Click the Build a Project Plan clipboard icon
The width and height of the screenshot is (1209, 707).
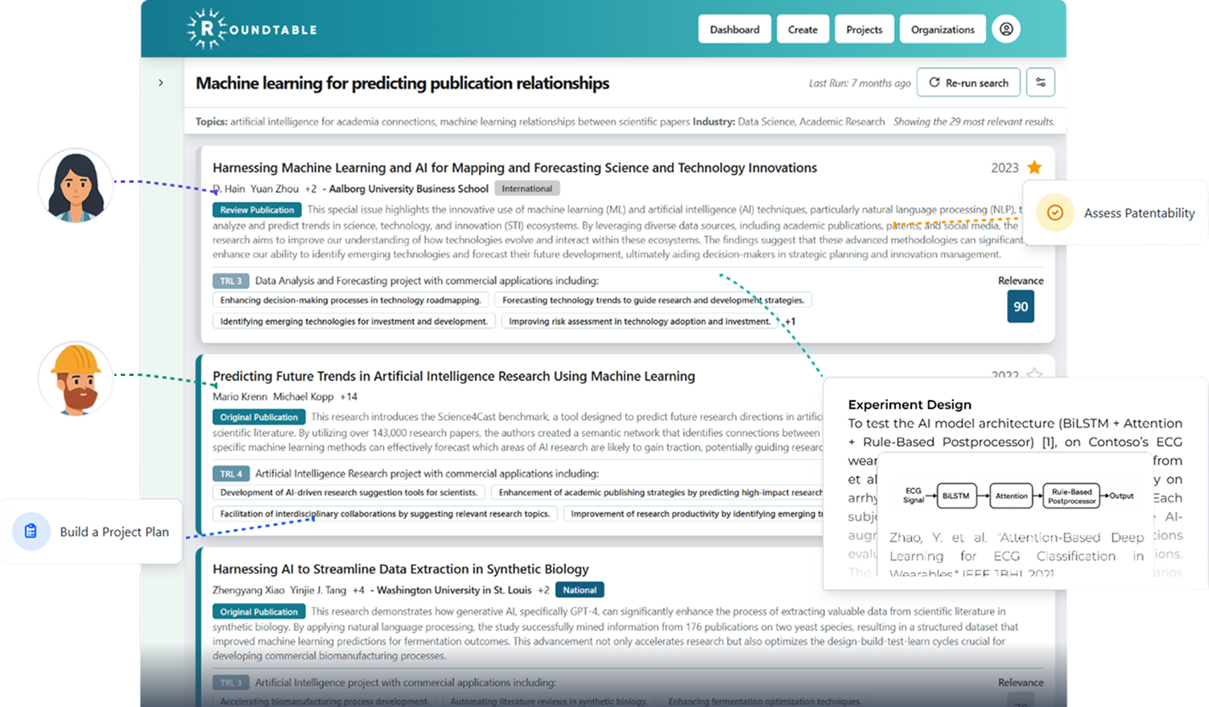[x=31, y=531]
